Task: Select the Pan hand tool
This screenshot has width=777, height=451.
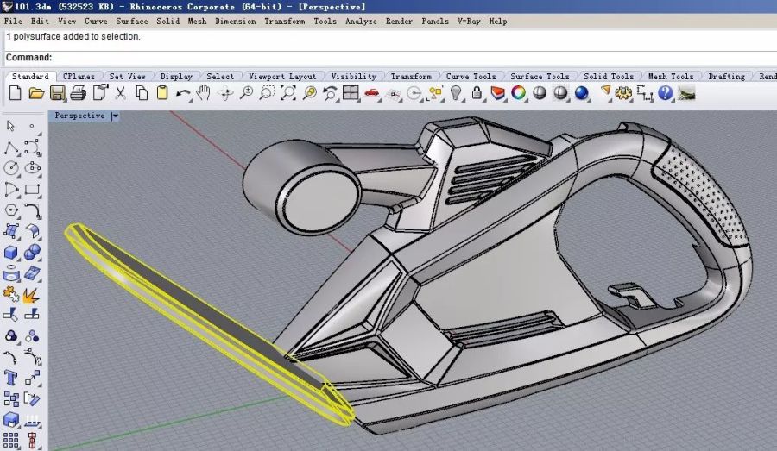Action: pos(204,93)
